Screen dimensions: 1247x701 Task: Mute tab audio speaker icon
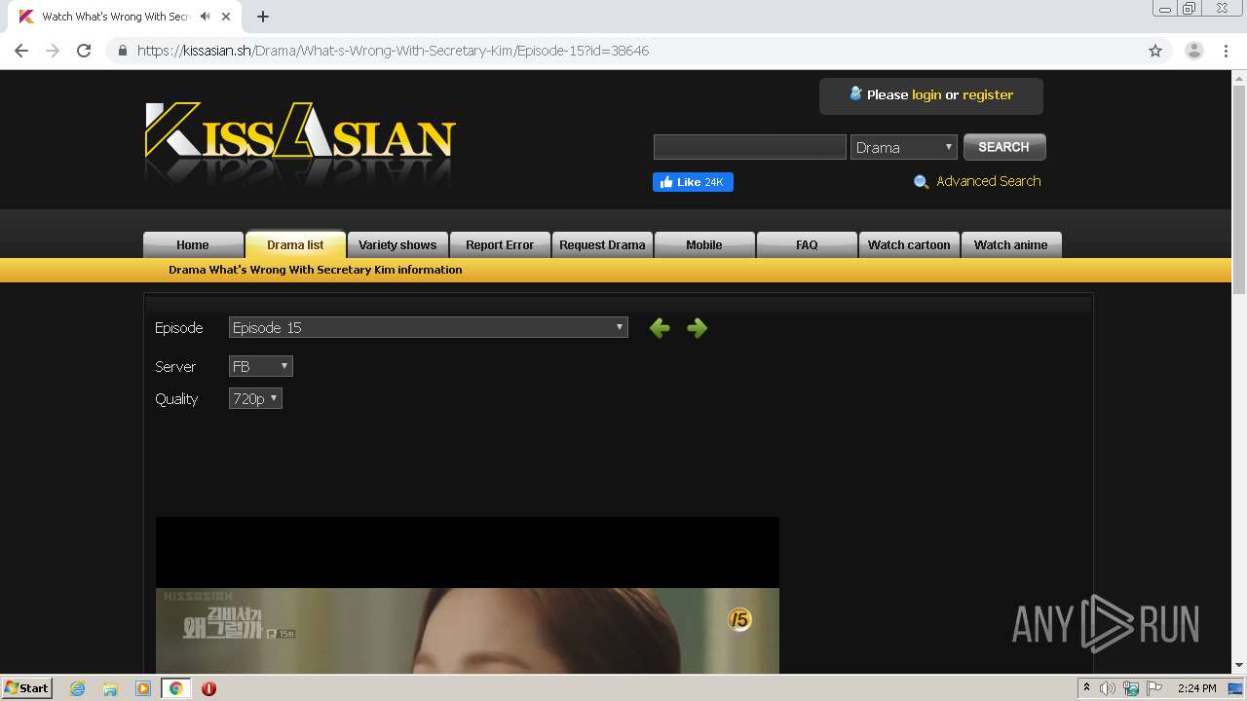point(205,17)
